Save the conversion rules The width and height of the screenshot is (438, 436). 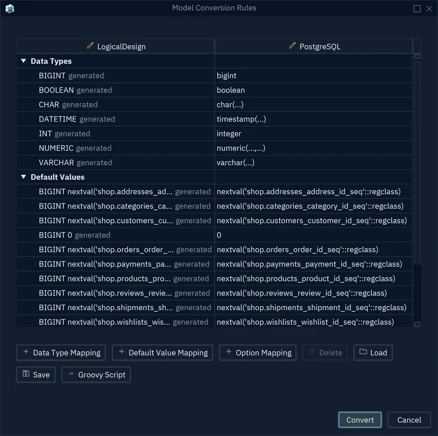tap(36, 375)
